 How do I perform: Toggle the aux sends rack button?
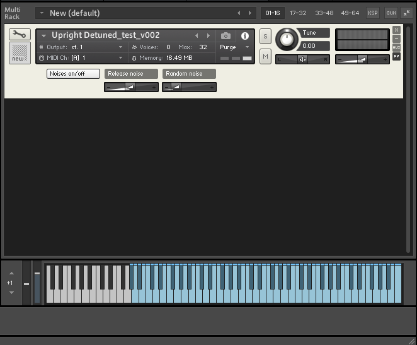[391, 13]
